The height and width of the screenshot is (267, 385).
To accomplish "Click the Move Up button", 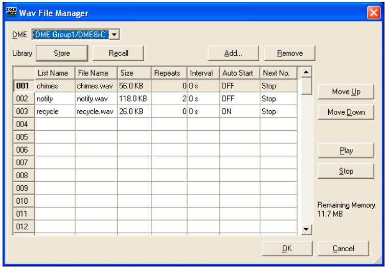I will [346, 92].
